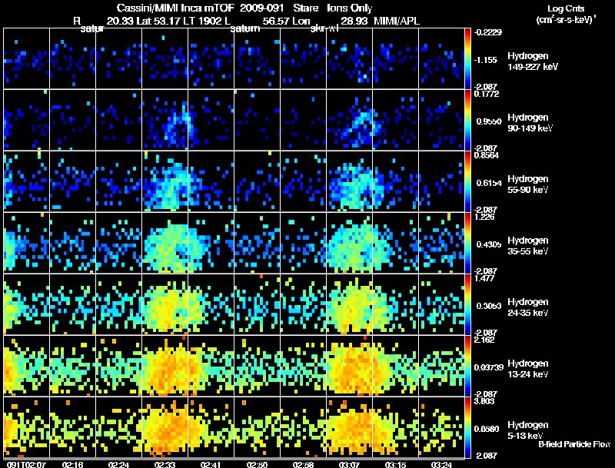
Task: Click the '3.803' colorbar maximum value
Action: 484,401
